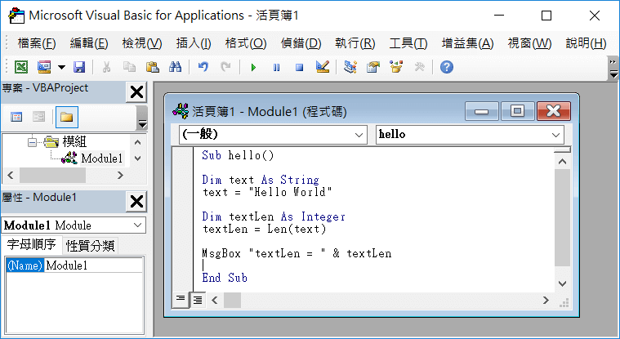Open the 檢視(V) menu

142,43
